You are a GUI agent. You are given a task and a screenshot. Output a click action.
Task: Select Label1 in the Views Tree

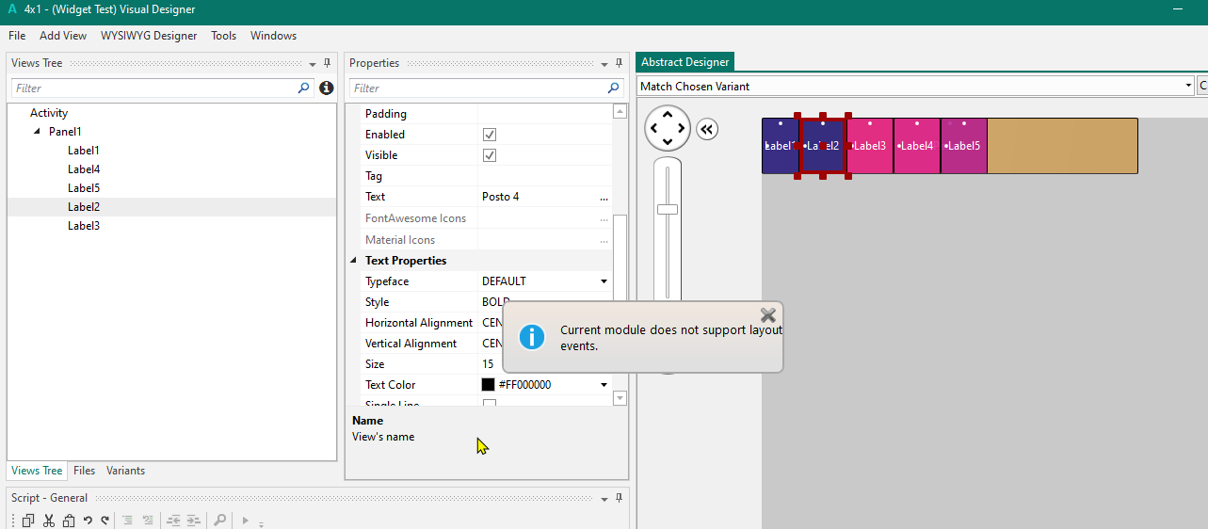coord(84,151)
